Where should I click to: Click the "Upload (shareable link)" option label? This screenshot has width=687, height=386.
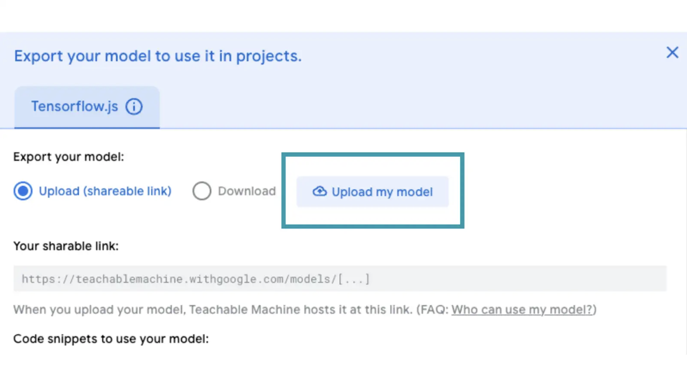(x=105, y=191)
